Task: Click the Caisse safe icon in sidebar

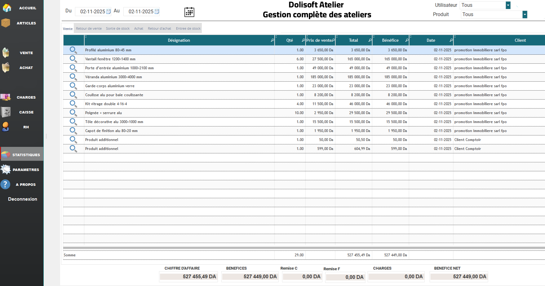Action: pyautogui.click(x=6, y=112)
